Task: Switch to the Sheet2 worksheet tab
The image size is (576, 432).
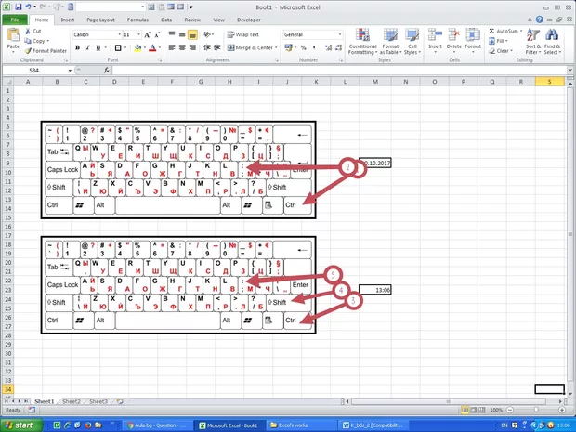Action: (71, 401)
